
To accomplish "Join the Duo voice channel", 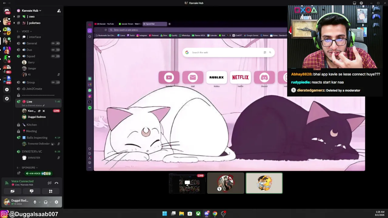I will [x=39, y=50].
